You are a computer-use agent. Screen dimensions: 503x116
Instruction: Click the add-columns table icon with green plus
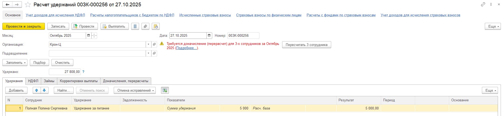[165, 91]
